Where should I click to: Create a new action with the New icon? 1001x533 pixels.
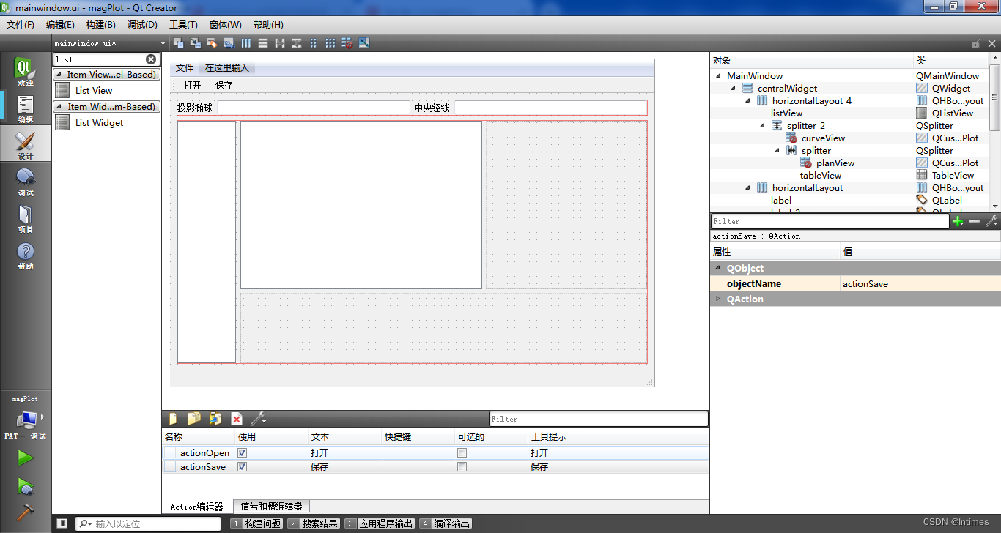171,418
